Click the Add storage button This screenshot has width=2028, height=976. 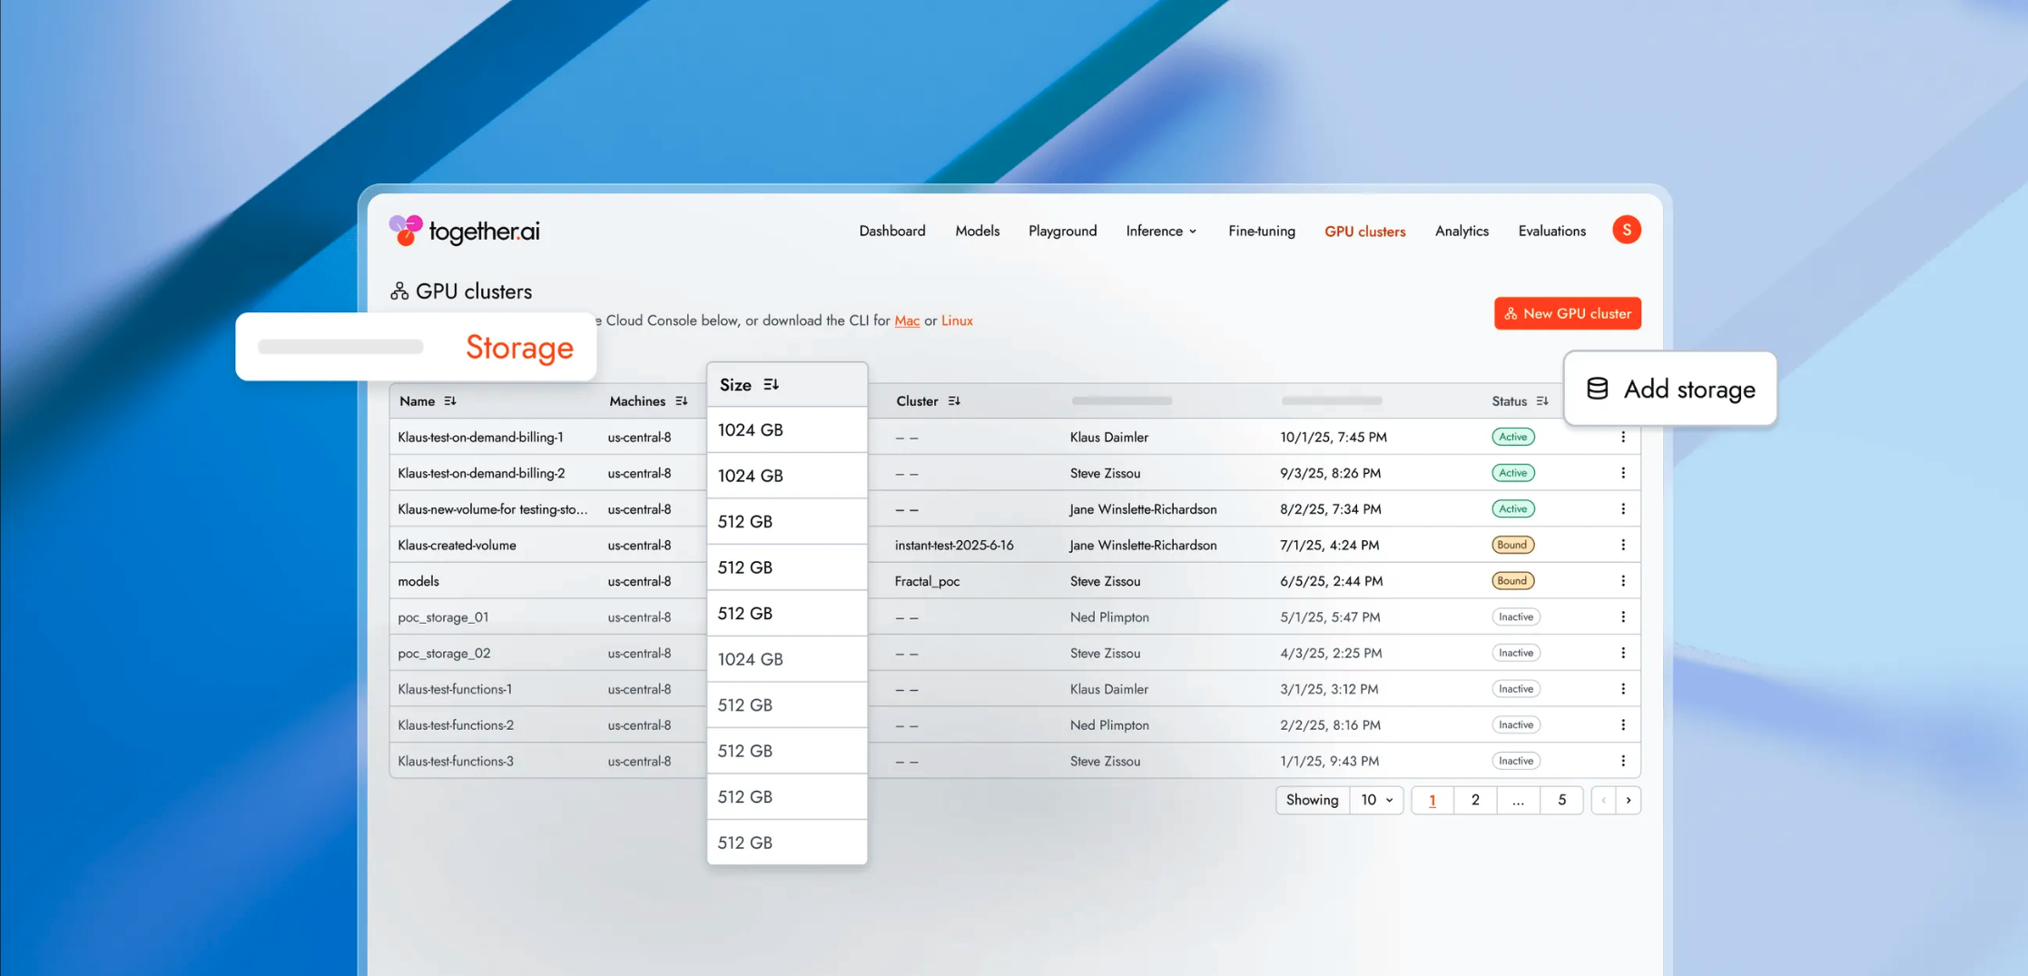(1669, 389)
